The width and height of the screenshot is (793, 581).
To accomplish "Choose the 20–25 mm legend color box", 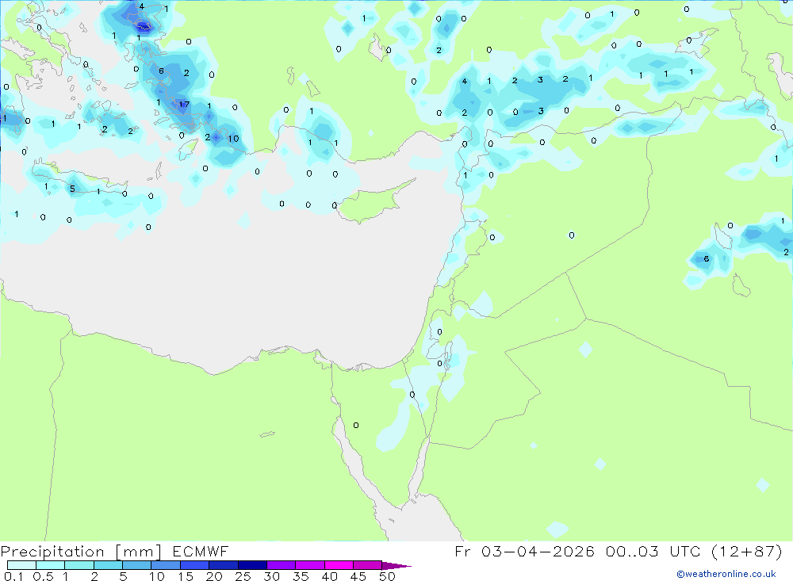I will (223, 565).
